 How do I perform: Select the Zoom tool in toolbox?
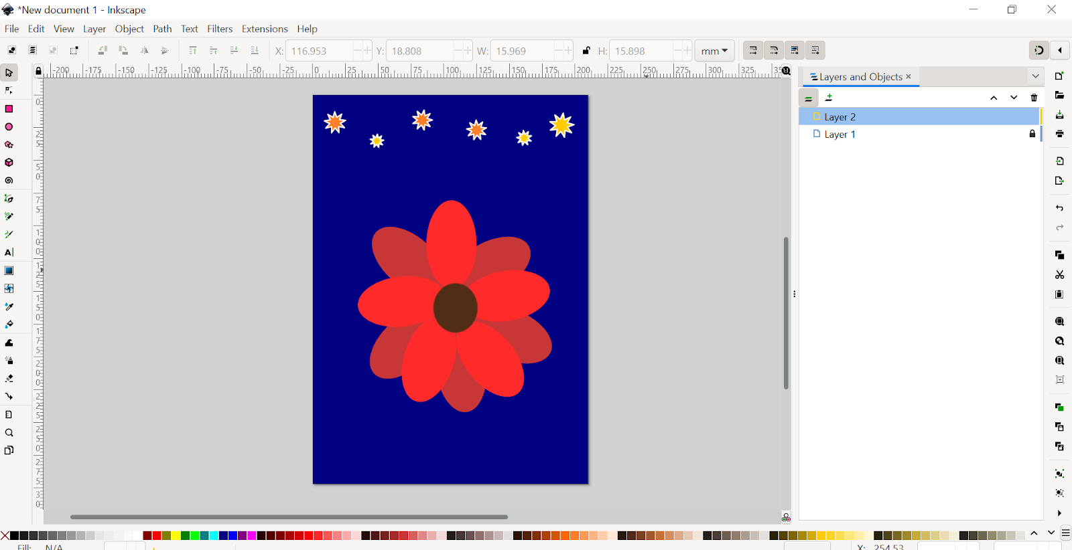(9, 432)
